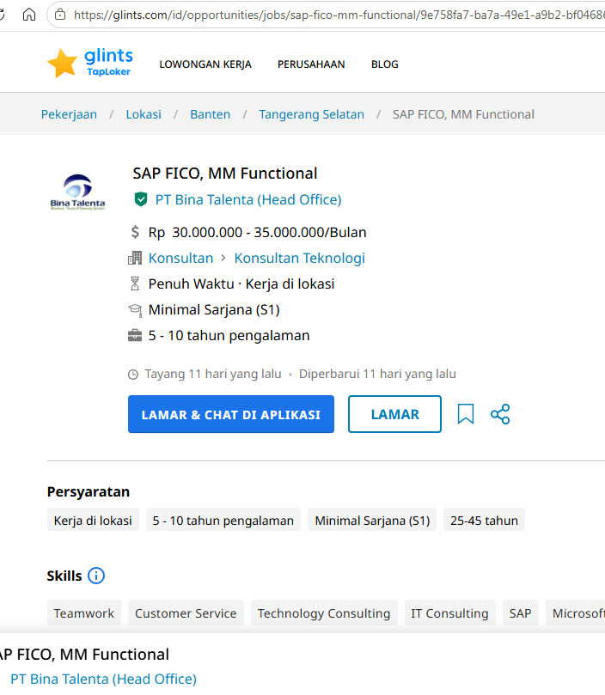Click Diperbarui 11 hari yang lalu text
The width and height of the screenshot is (605, 695).
[x=377, y=374]
